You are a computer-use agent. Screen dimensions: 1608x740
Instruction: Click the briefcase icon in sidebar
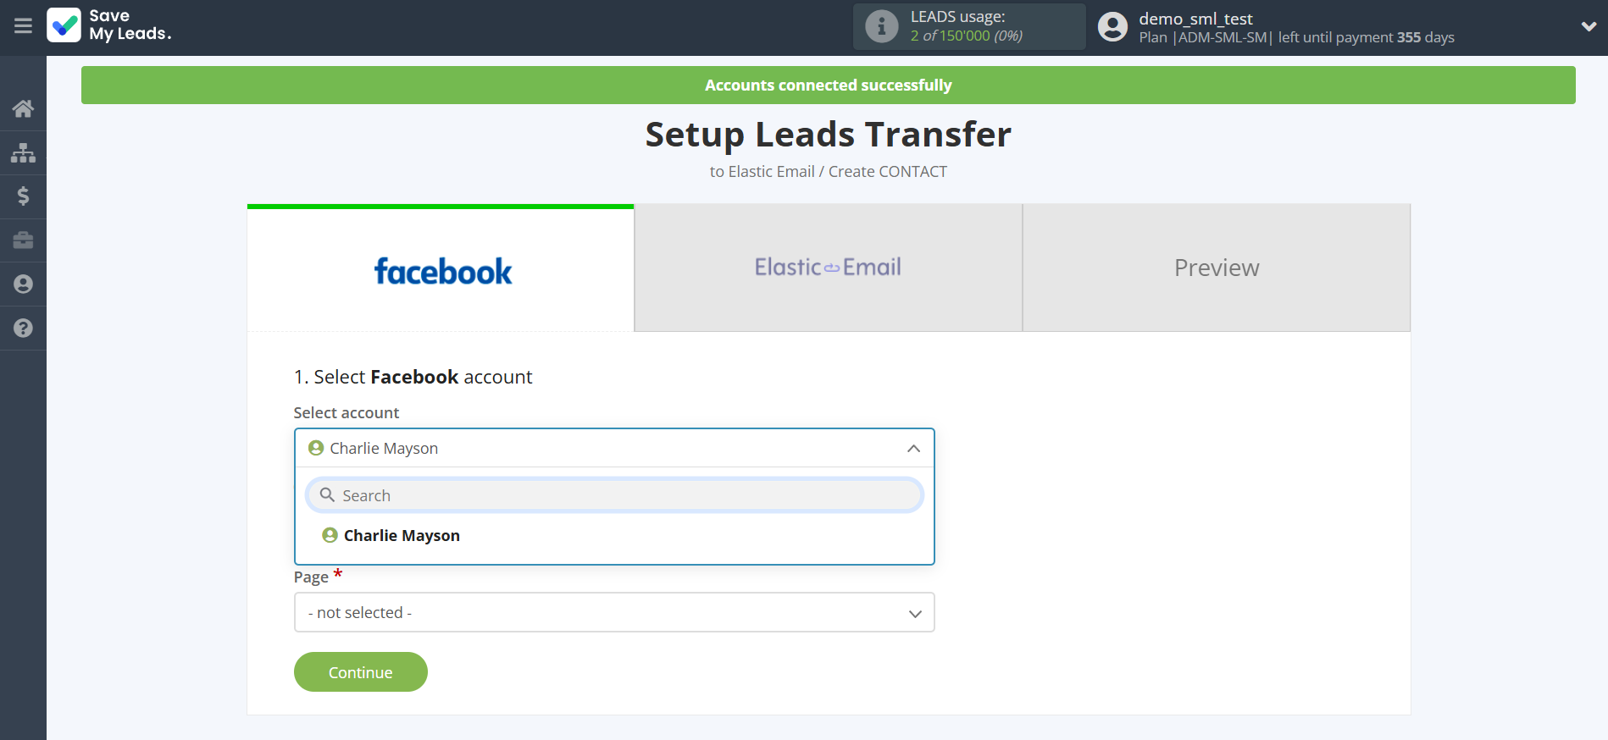click(x=23, y=240)
